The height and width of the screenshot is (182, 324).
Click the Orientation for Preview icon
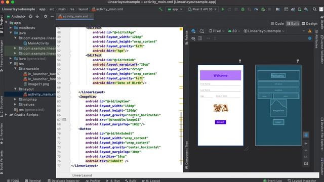201,31
